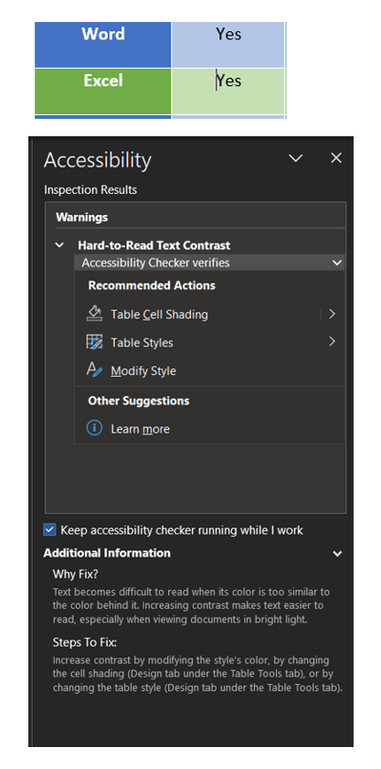The height and width of the screenshot is (769, 381).
Task: Close the Accessibility pane
Action: coord(336,158)
